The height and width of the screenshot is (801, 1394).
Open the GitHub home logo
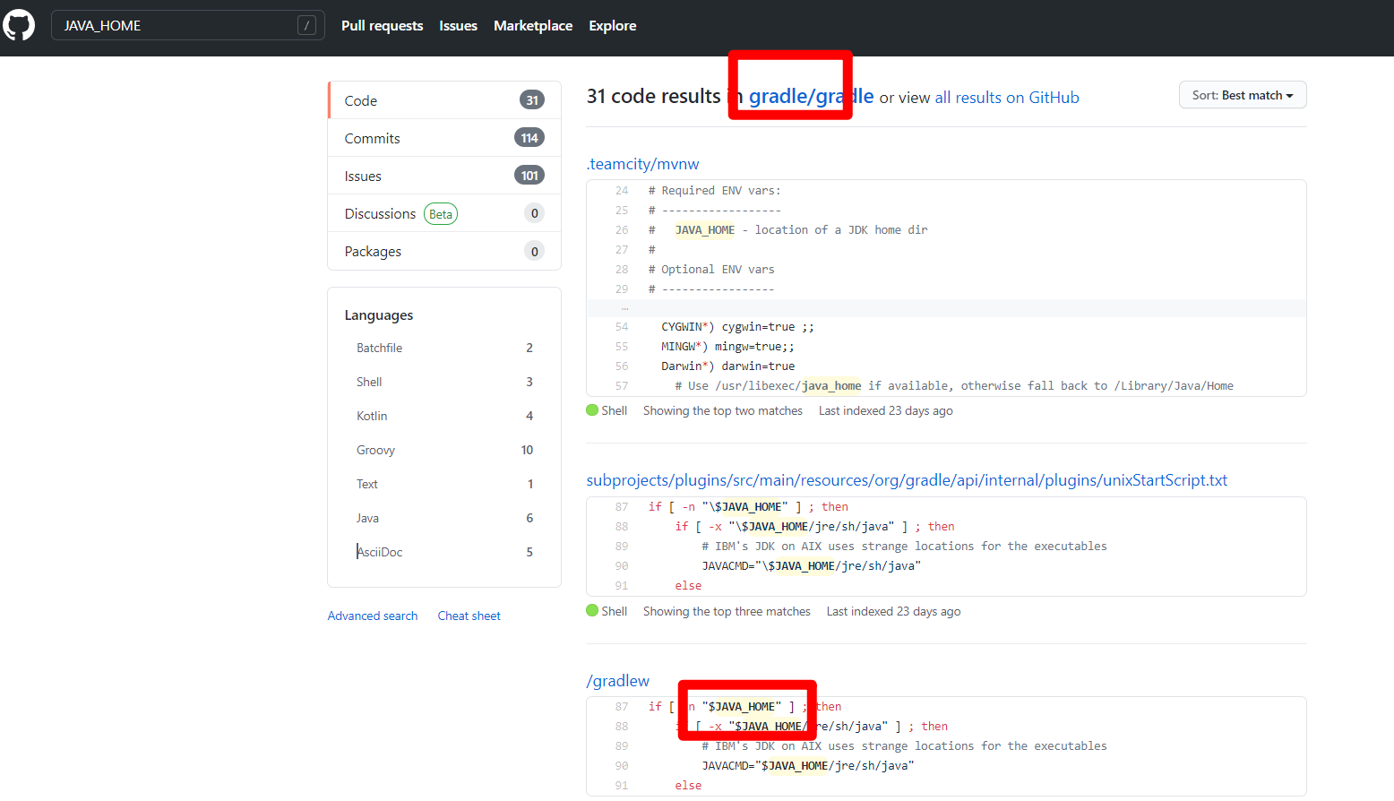(19, 25)
